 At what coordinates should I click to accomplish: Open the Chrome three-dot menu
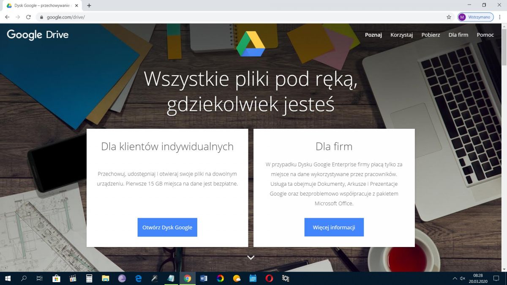pyautogui.click(x=500, y=17)
